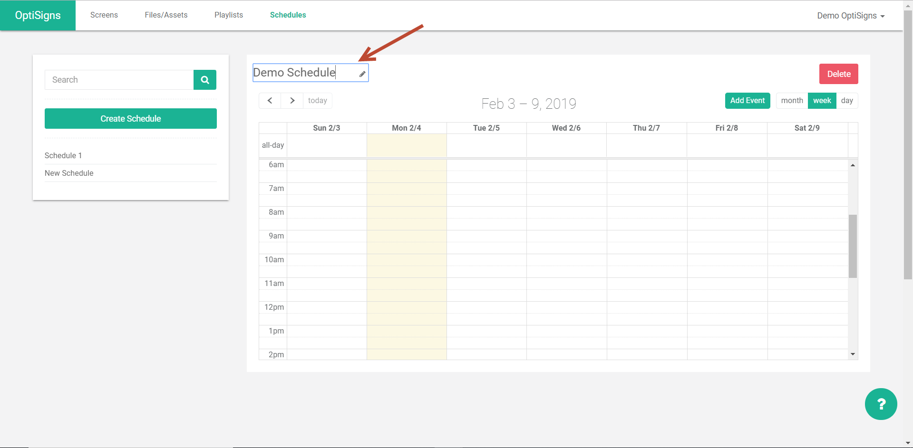Viewport: 913px width, 448px height.
Task: Click the browser page scrollbar thumb
Action: pos(908,145)
